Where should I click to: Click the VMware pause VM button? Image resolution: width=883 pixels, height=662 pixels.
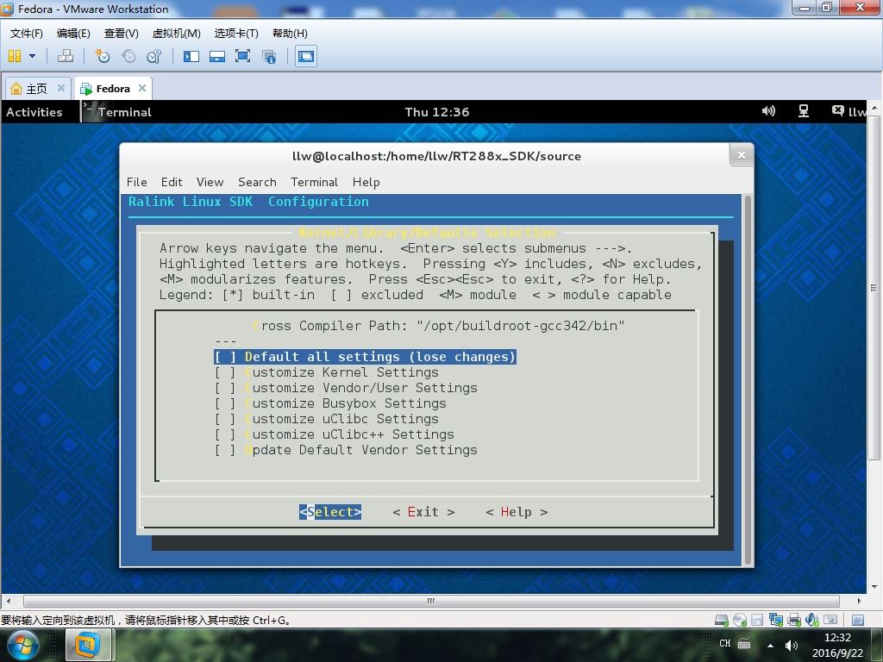[x=15, y=56]
